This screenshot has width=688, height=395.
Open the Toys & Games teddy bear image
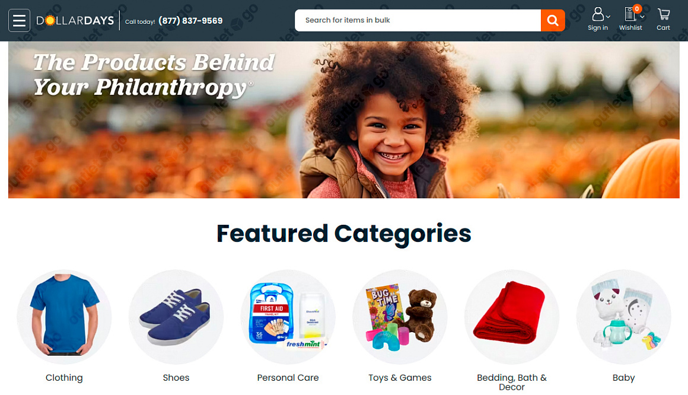pos(400,317)
